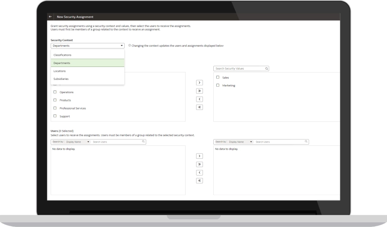Remove all selected users with double left arrow

point(200,181)
